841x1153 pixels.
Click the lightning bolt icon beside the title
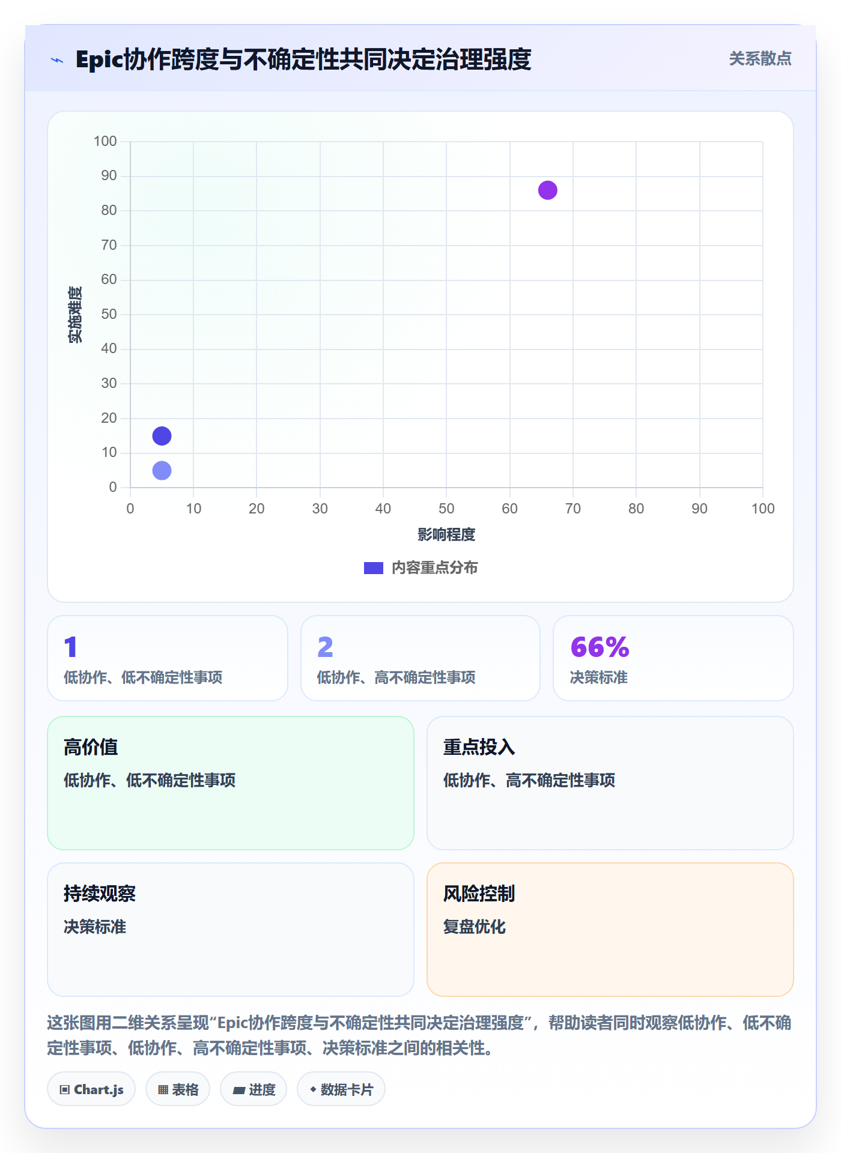click(57, 60)
